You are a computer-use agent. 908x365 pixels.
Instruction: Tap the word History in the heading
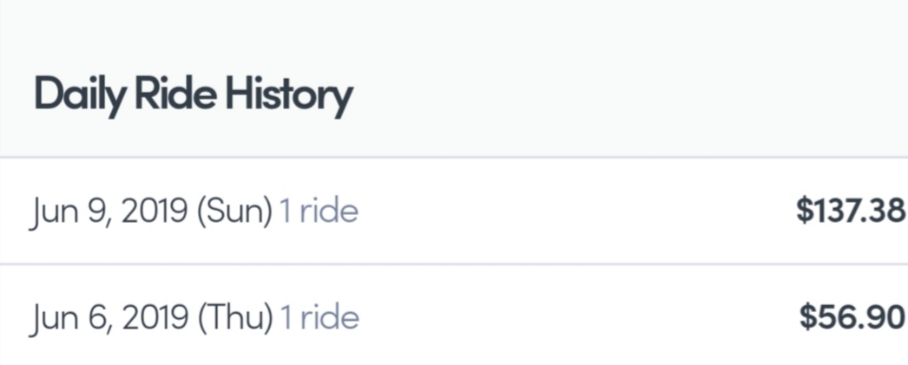(x=288, y=95)
